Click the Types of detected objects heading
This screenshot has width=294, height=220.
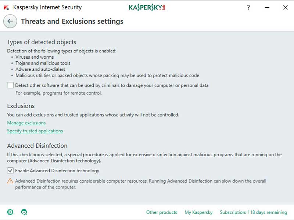point(42,42)
